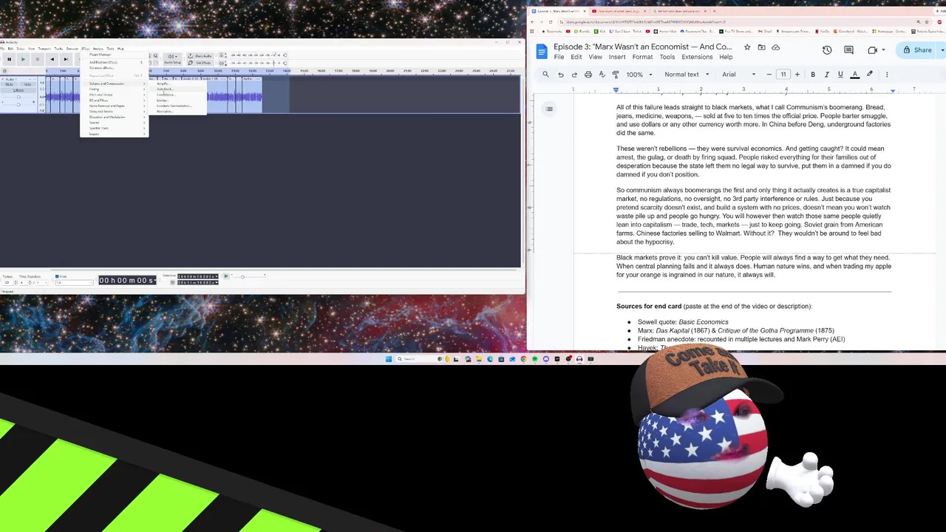Toggle Italic in Docs toolbar

[826, 75]
